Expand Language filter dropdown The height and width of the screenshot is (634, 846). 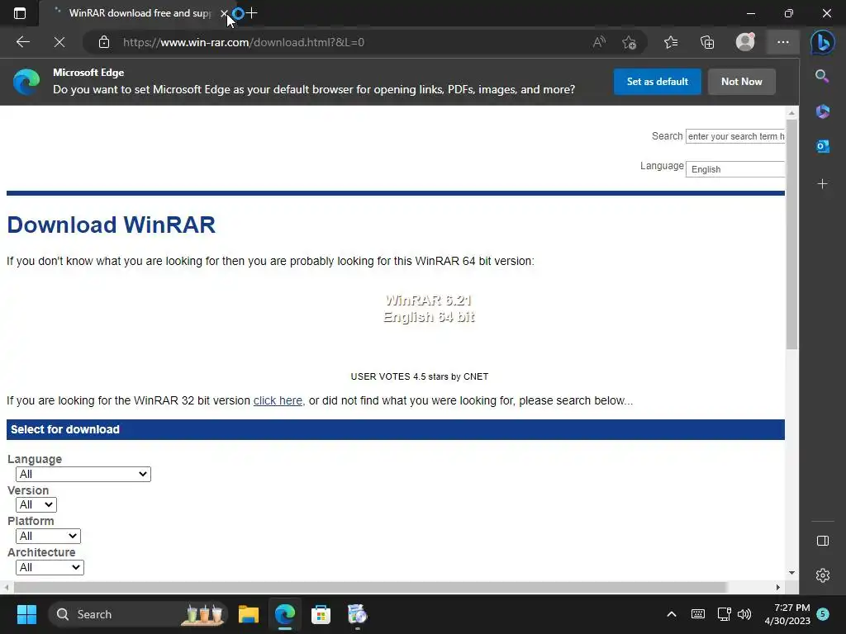(x=83, y=474)
